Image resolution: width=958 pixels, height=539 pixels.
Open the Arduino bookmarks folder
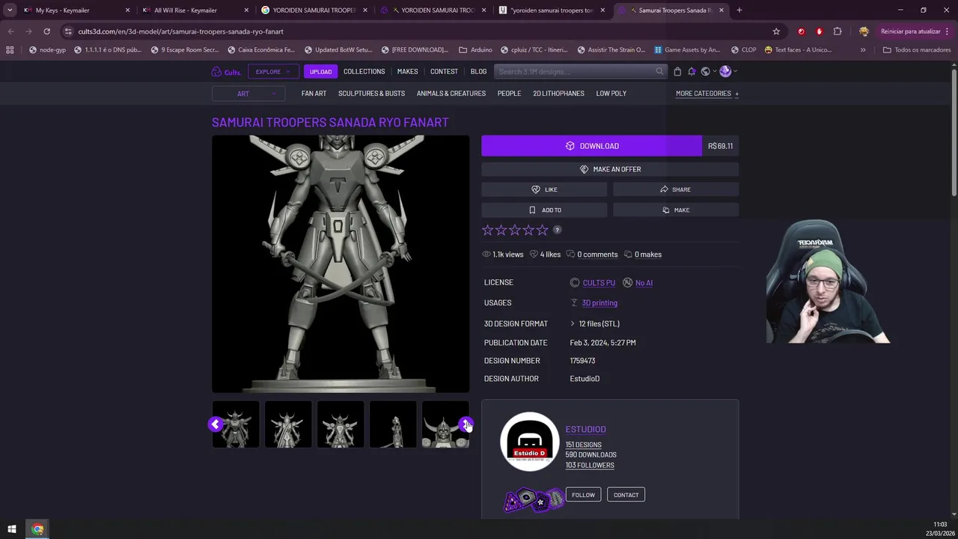pyautogui.click(x=475, y=50)
